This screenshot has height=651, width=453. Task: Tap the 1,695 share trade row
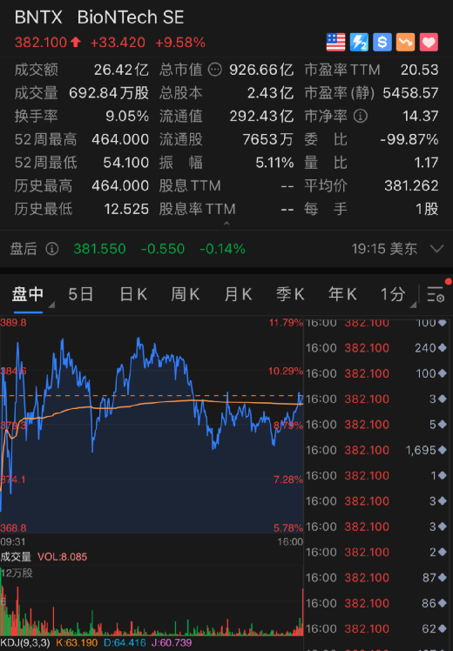pyautogui.click(x=377, y=450)
